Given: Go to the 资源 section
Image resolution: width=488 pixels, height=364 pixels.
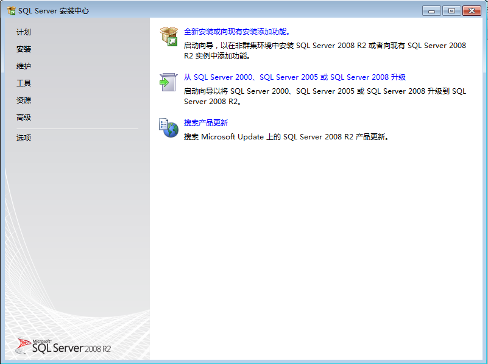Looking at the screenshot, I should [x=24, y=100].
